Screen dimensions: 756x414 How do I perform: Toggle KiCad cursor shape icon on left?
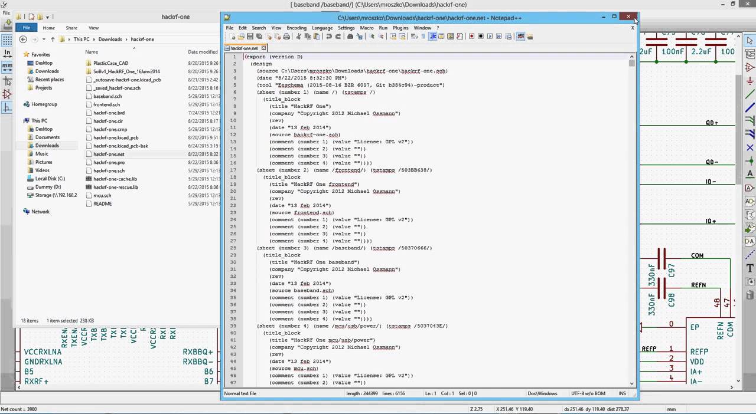click(x=7, y=80)
